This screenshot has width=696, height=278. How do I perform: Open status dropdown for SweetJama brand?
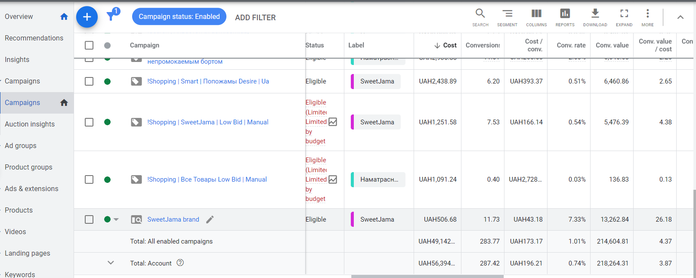click(x=116, y=219)
